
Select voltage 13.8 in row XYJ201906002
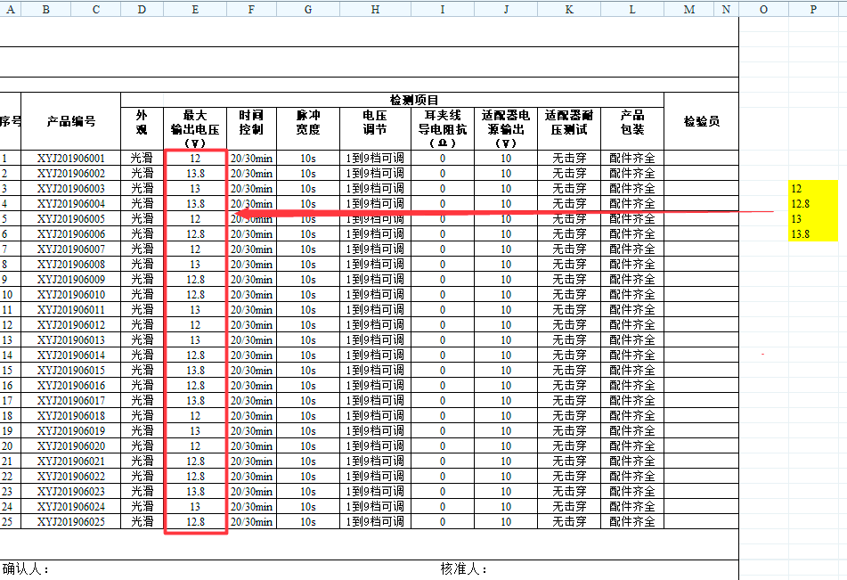(x=195, y=174)
